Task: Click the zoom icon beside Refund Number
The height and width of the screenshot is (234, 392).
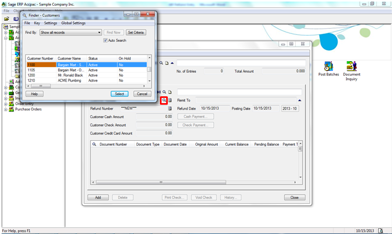Action: [x=170, y=108]
